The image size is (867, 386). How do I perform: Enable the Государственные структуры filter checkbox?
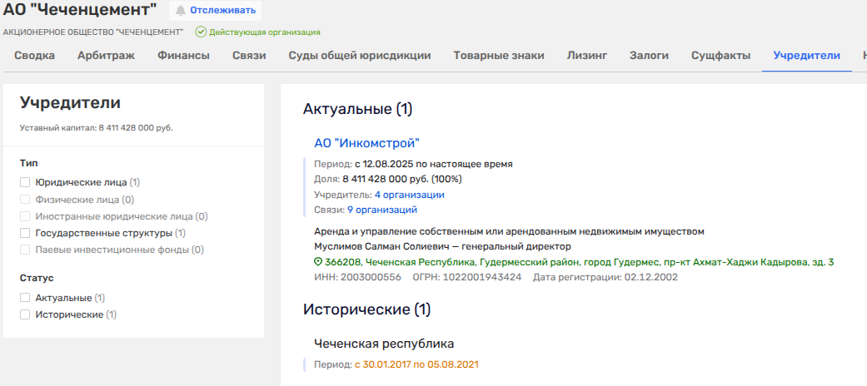pos(25,233)
